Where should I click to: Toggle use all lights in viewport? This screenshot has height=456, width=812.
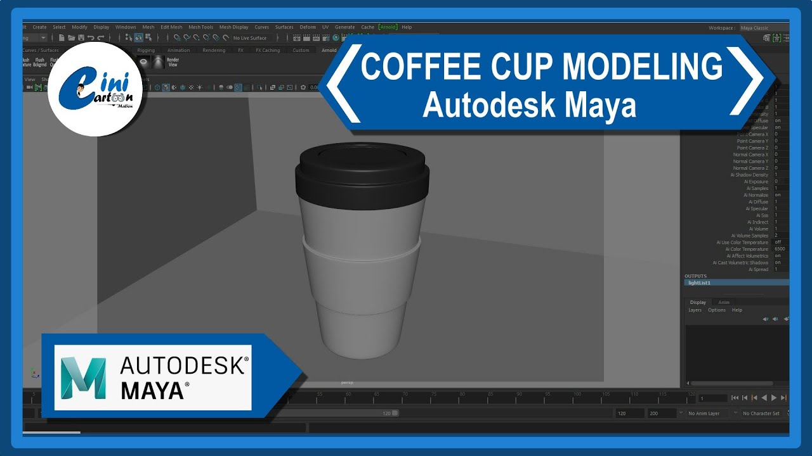click(x=199, y=87)
